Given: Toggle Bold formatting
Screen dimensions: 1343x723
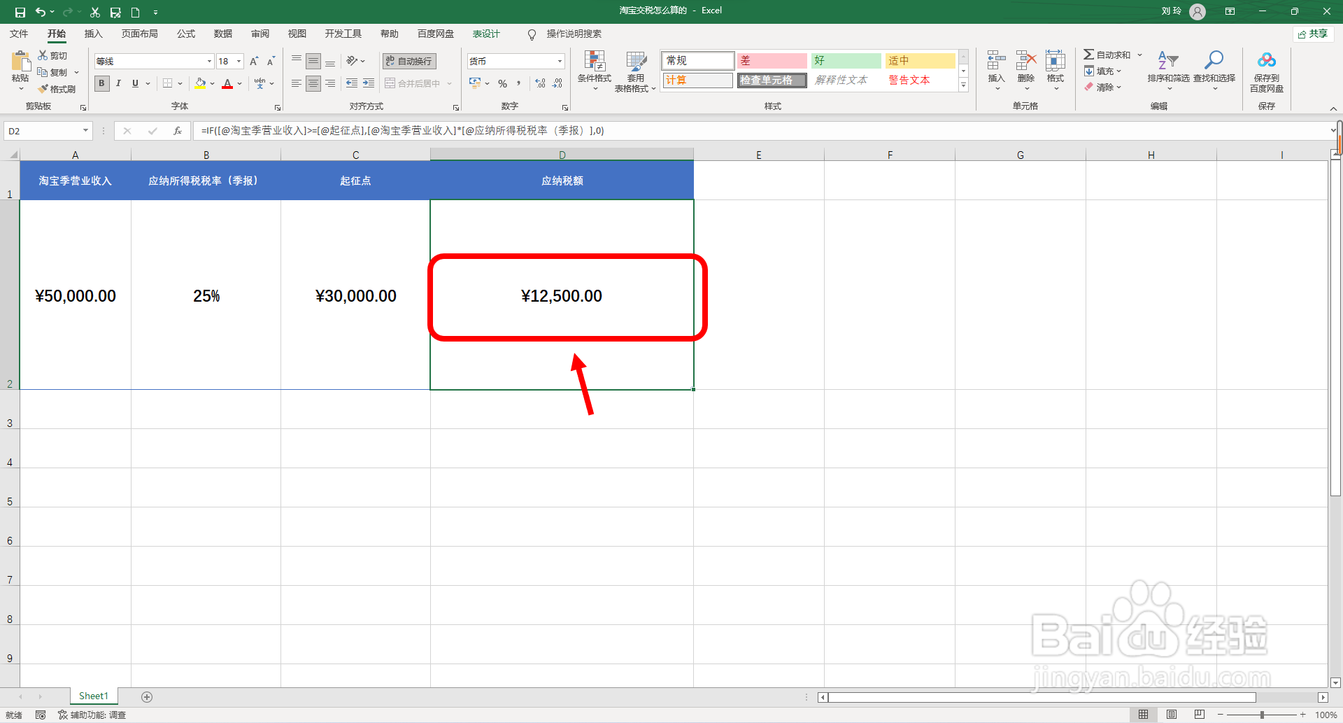Looking at the screenshot, I should pyautogui.click(x=102, y=83).
